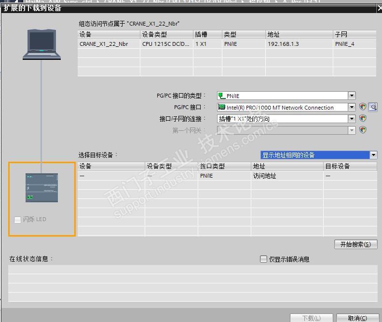Click the 插槽 column header
382x322 pixels.
[x=207, y=35]
